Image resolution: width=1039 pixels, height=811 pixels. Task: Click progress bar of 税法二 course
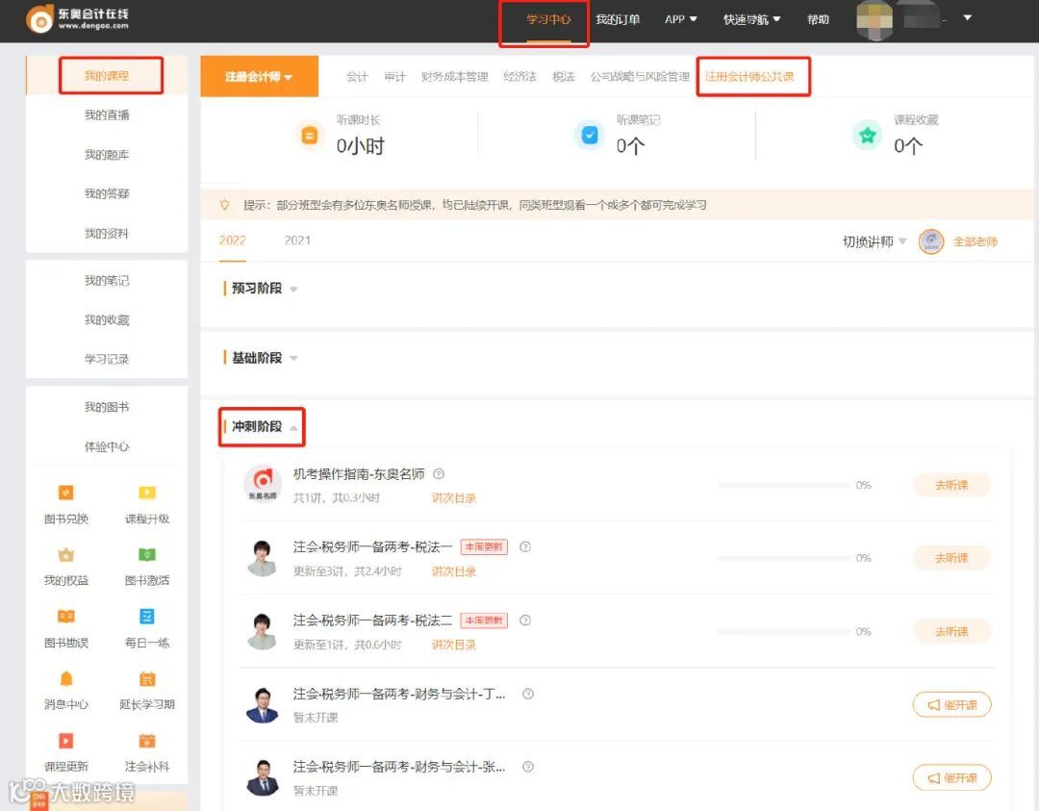pyautogui.click(x=783, y=631)
